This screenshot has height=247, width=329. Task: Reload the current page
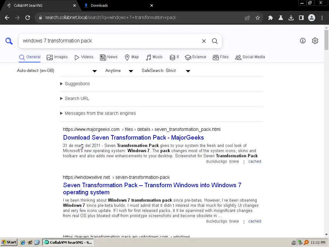coord(28,18)
